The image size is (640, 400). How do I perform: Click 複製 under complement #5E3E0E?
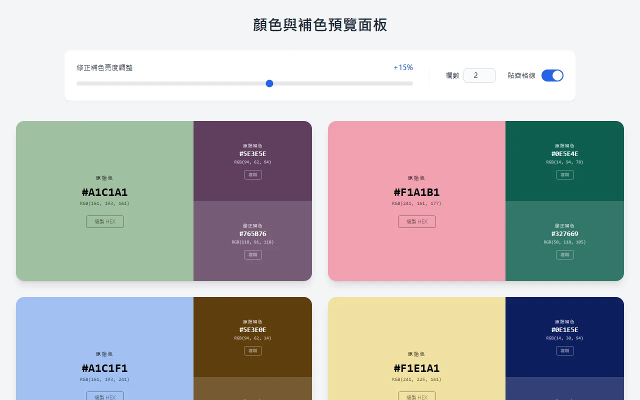coord(253,350)
